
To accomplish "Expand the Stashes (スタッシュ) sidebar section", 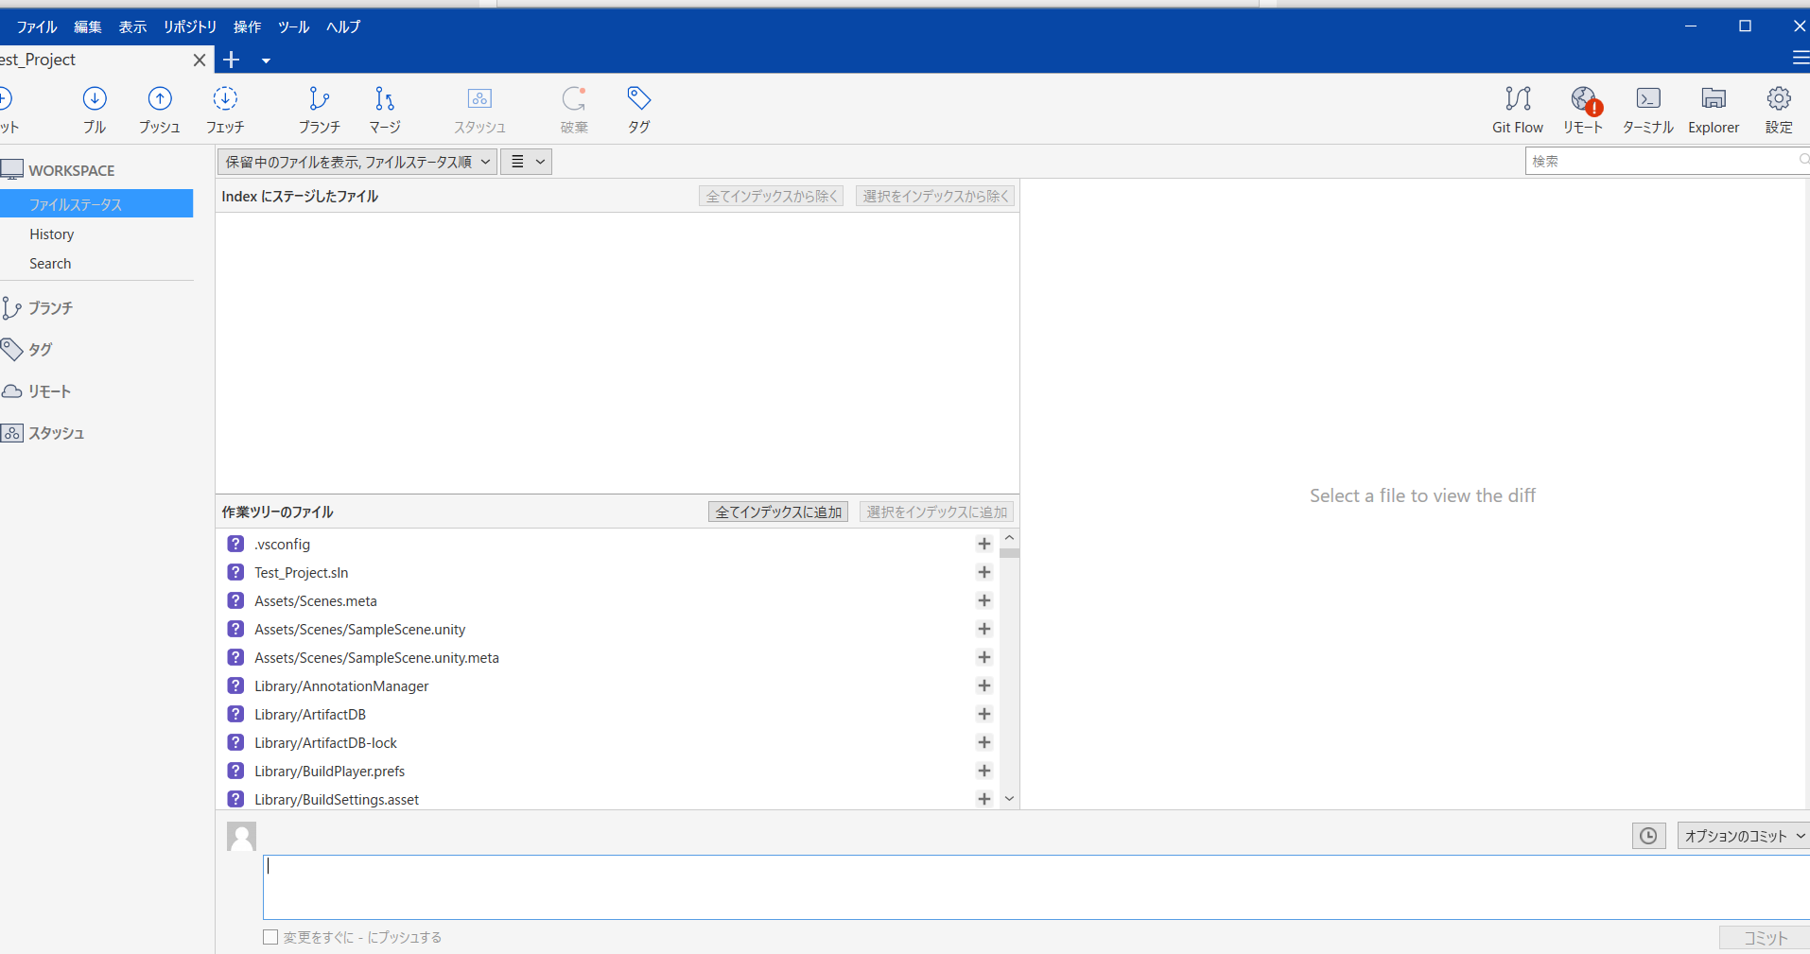I will click(x=44, y=433).
